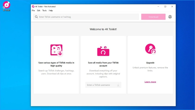The width and height of the screenshot is (195, 110).
Task: Minimize the 4K Tokkit window
Action: (x=158, y=6)
